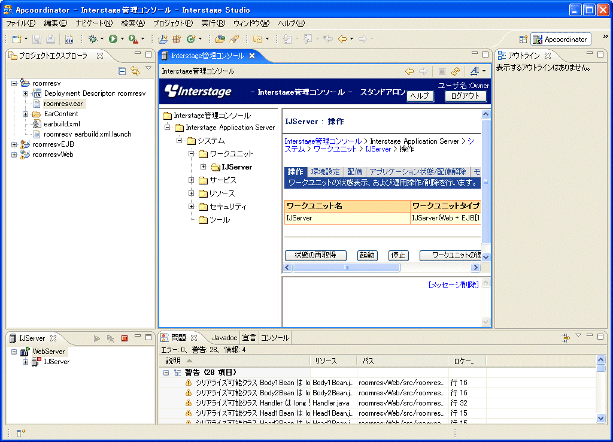Collapse the 警告 (28 項目) group
This screenshot has width=613, height=442.
166,373
